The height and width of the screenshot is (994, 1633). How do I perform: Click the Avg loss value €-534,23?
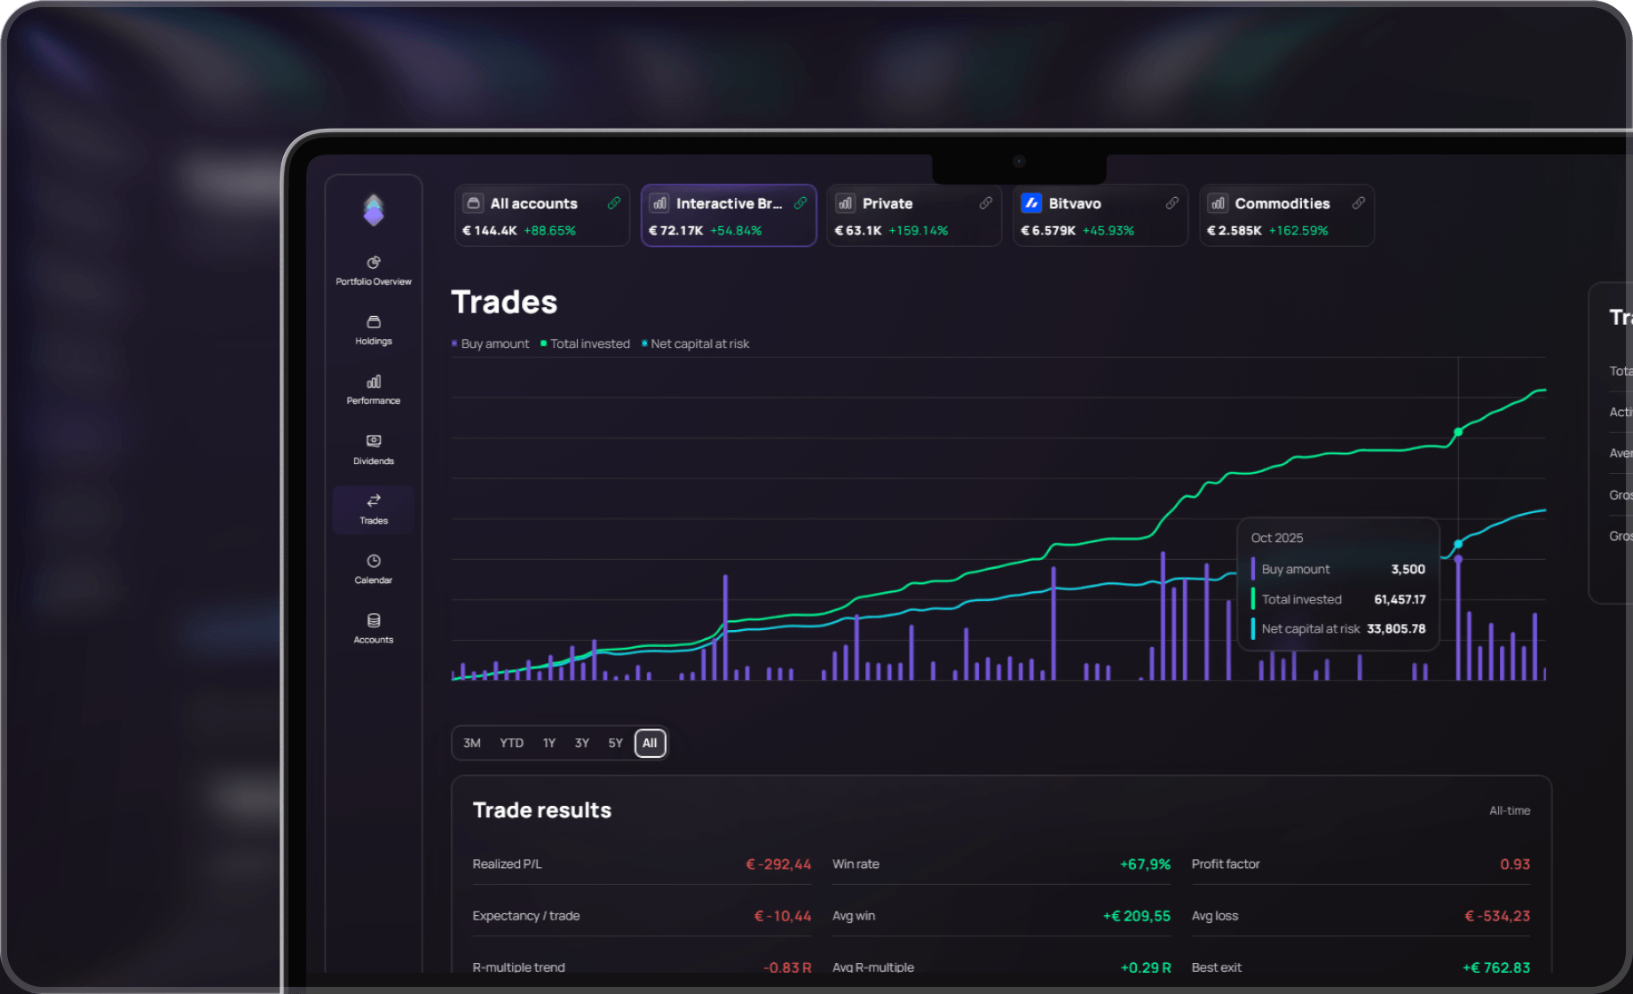click(x=1497, y=916)
